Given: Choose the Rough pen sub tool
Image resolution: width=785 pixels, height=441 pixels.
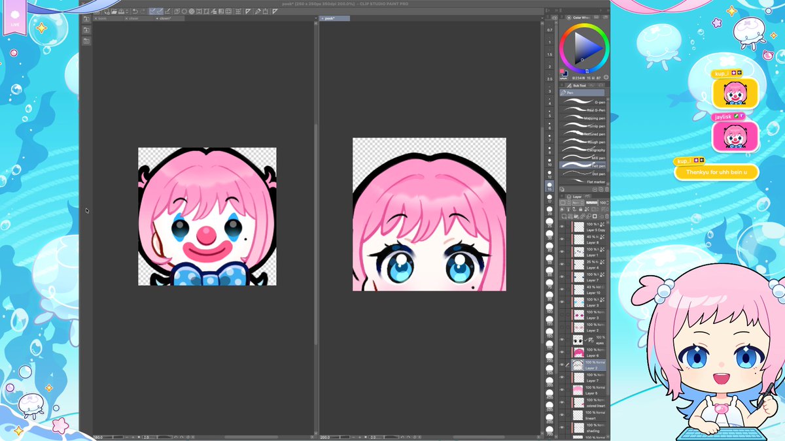Looking at the screenshot, I should 582,142.
